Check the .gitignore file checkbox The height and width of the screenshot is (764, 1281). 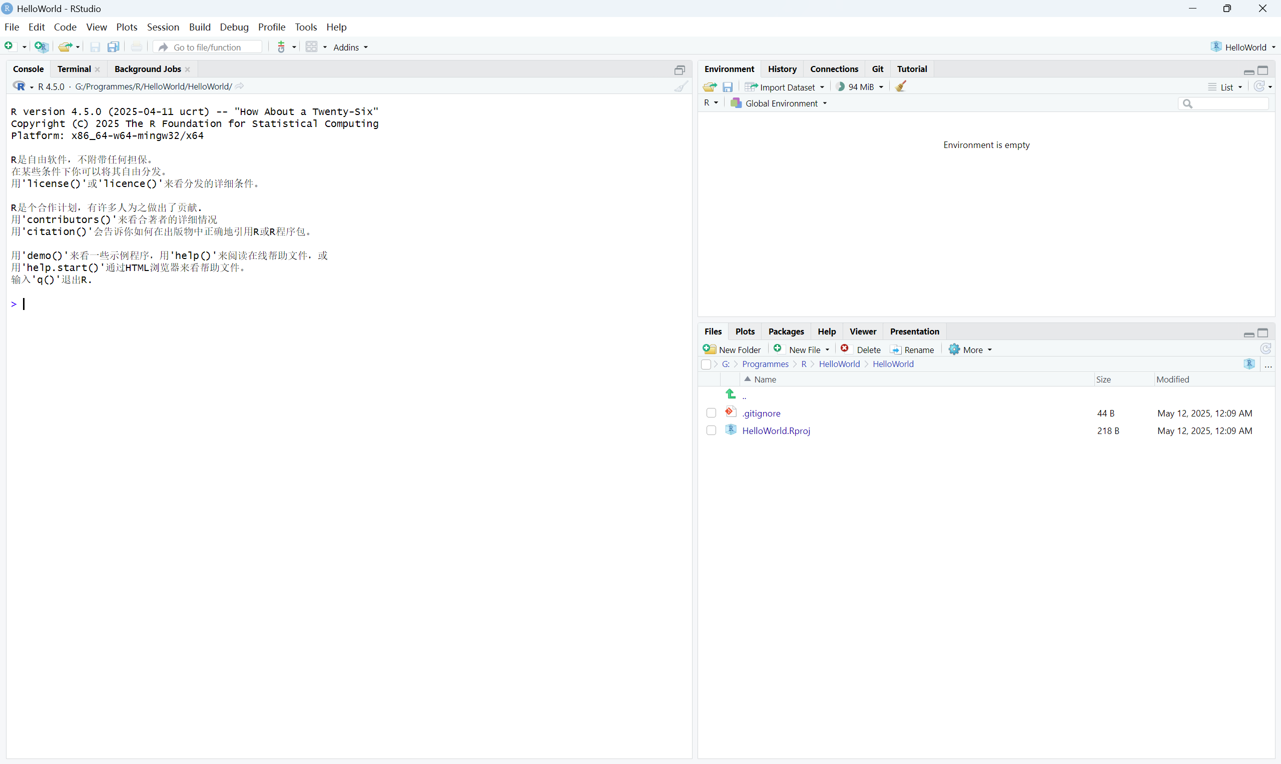pos(712,413)
